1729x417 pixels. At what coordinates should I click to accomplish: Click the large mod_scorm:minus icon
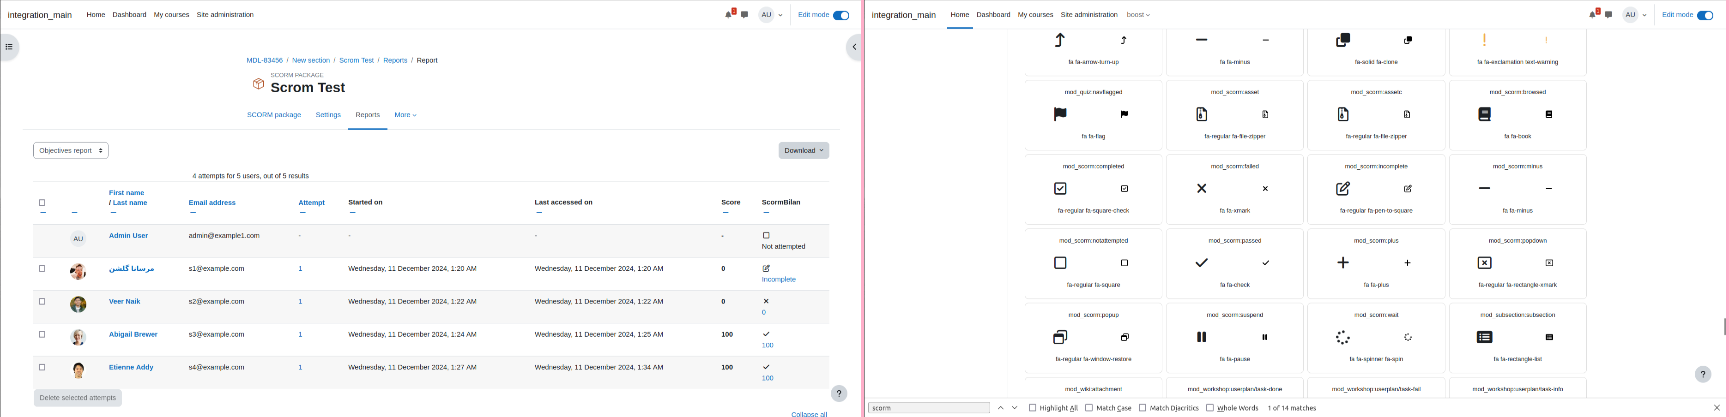coord(1485,189)
